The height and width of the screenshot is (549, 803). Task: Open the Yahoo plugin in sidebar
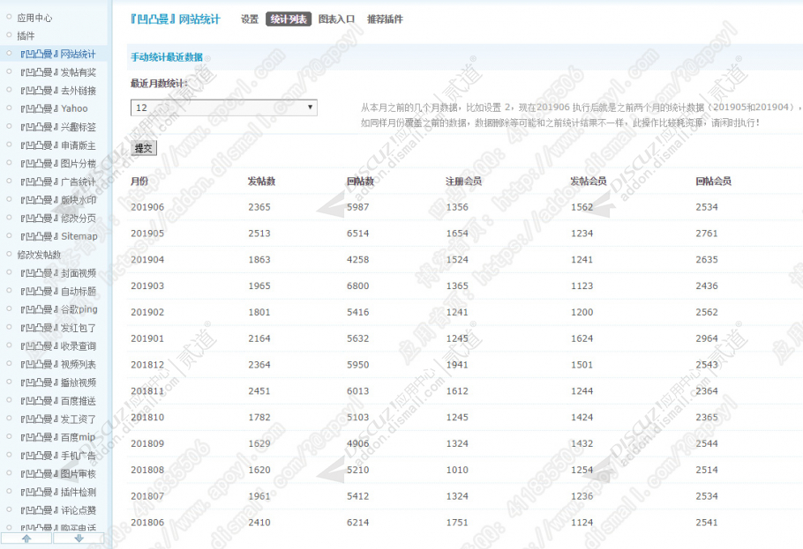pos(54,108)
